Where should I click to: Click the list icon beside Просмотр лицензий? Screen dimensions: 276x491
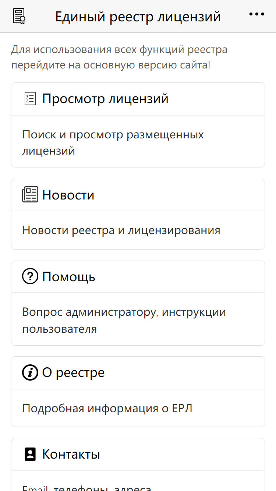tap(30, 99)
